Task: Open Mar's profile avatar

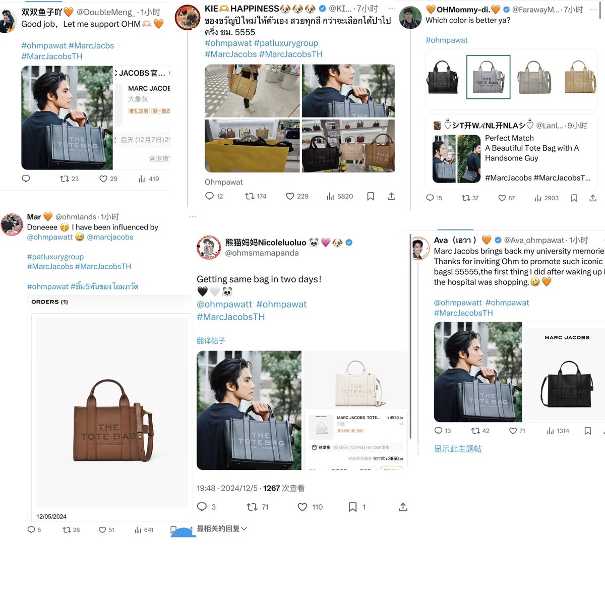Action: [x=12, y=224]
